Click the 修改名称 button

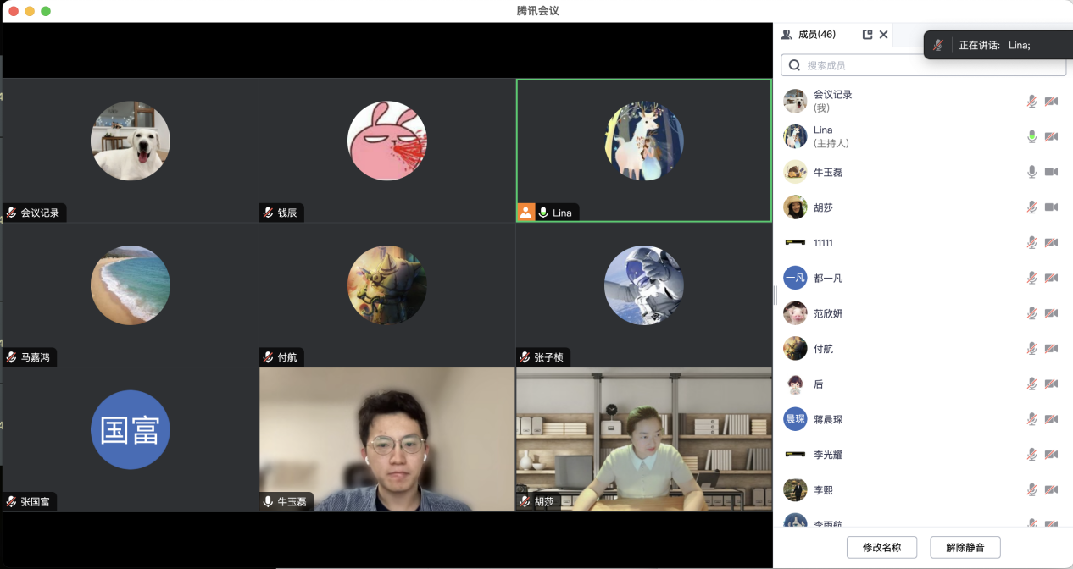click(881, 547)
